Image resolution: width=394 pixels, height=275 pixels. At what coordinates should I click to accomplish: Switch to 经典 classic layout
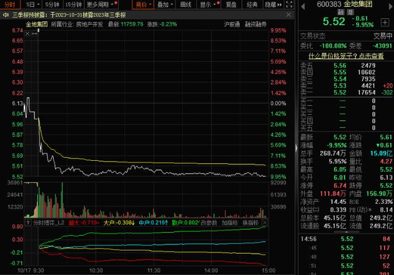[252, 4]
